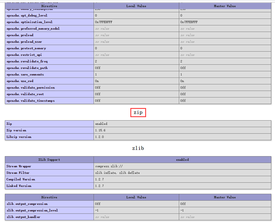Screen dimensions: 275x224
Task: Click the opcache.opt_debug_level directive cell
Action: (27, 15)
